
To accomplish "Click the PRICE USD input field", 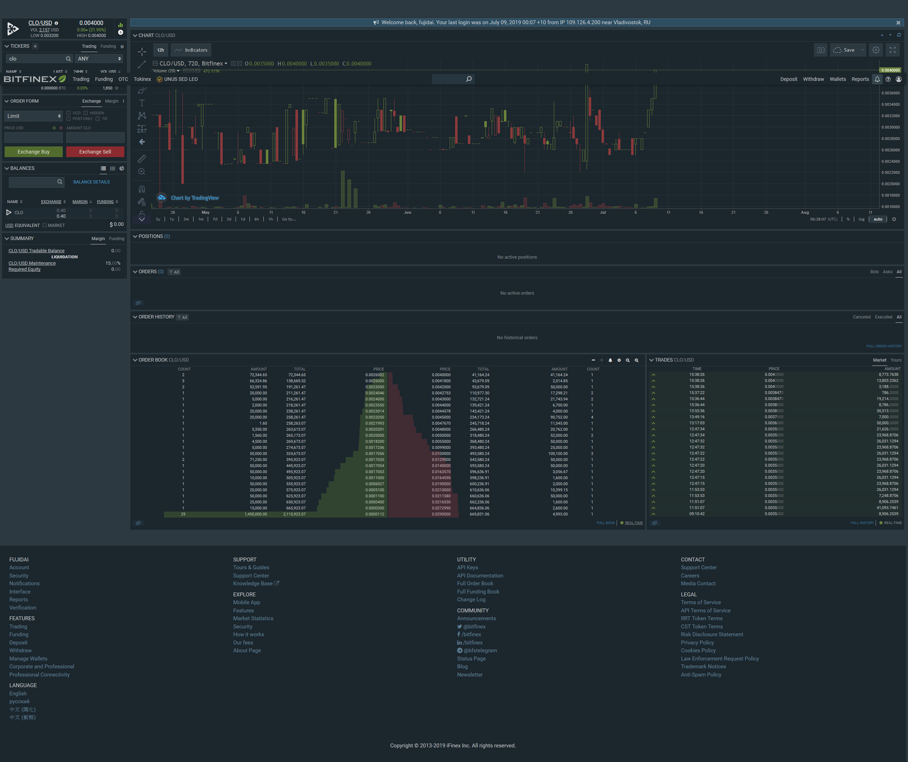I will click(x=34, y=138).
